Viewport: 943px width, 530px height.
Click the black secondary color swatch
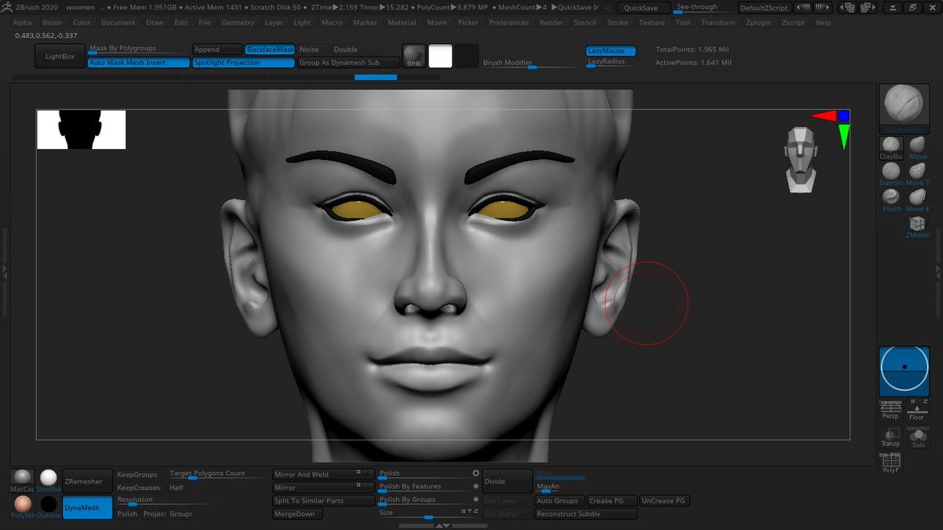point(467,56)
